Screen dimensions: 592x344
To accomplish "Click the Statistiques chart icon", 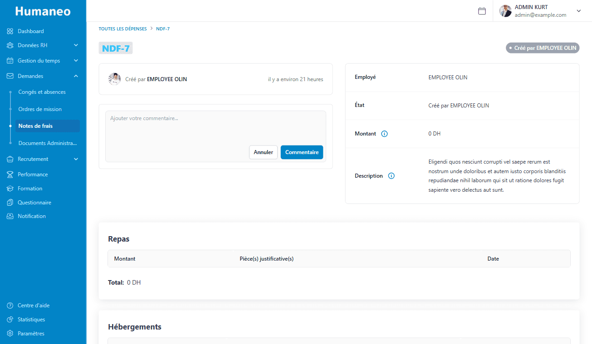I will [10, 320].
